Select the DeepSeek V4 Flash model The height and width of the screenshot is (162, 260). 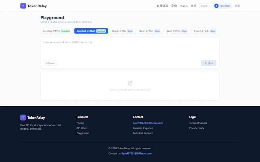point(91,31)
